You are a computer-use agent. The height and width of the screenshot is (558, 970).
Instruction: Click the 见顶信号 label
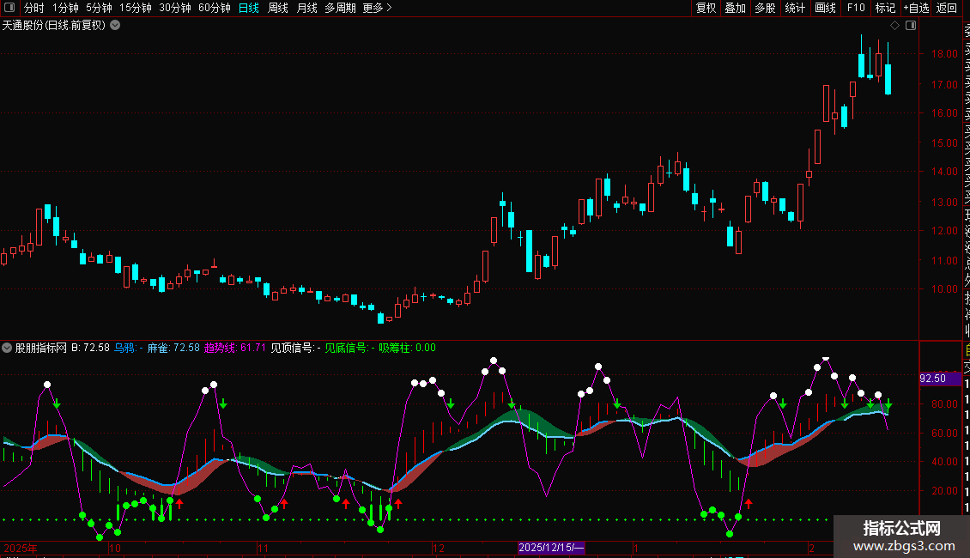tap(292, 348)
